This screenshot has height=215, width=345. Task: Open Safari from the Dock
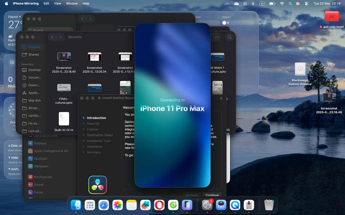click(x=104, y=205)
